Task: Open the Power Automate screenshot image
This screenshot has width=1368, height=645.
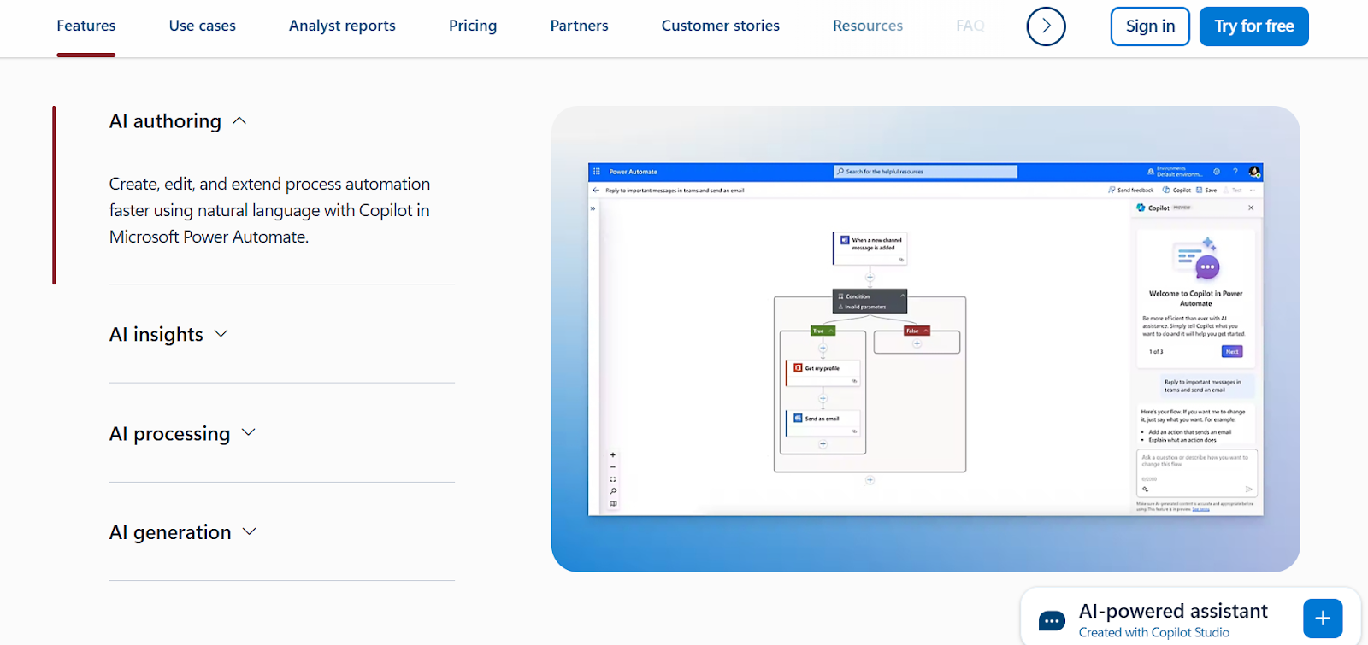Action: [926, 339]
